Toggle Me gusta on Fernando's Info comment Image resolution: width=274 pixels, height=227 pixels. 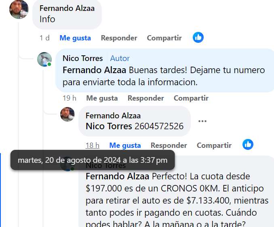tap(75, 38)
